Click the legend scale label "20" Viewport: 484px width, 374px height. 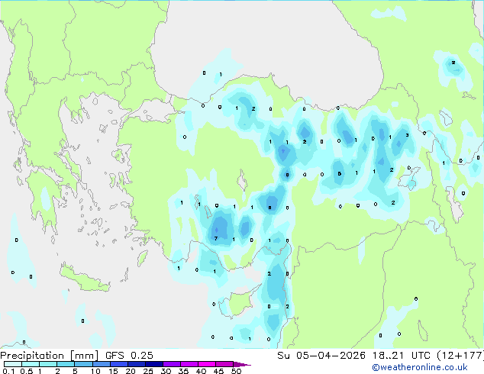click(131, 371)
